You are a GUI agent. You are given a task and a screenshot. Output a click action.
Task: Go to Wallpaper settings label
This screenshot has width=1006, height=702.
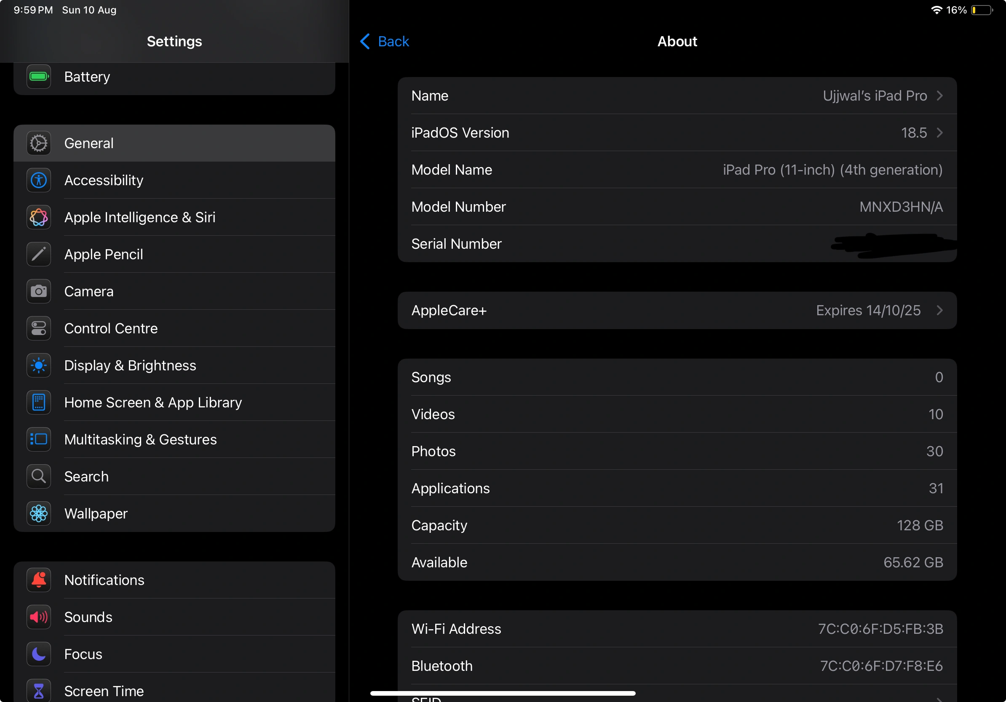pos(96,514)
